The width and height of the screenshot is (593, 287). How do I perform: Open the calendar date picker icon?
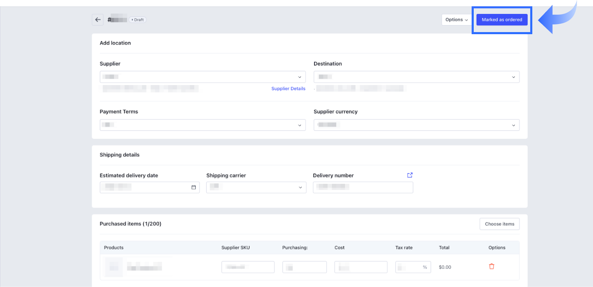coord(193,187)
